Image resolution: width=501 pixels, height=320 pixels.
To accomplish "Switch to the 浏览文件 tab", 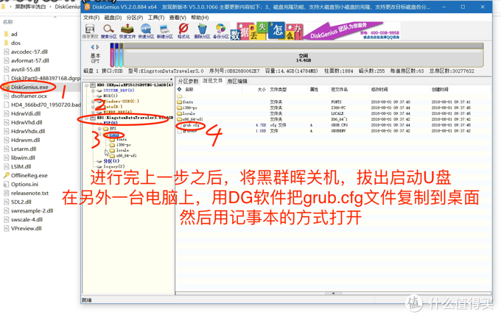I will [x=212, y=81].
